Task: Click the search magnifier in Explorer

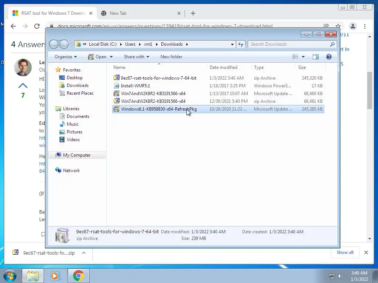Action: tap(332, 44)
